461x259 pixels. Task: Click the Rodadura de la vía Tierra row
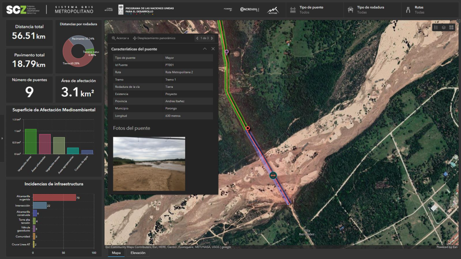(163, 86)
